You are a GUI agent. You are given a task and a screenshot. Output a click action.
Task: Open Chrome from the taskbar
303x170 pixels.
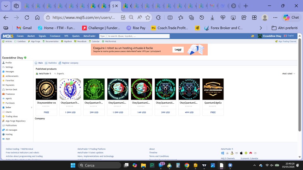[187, 165]
